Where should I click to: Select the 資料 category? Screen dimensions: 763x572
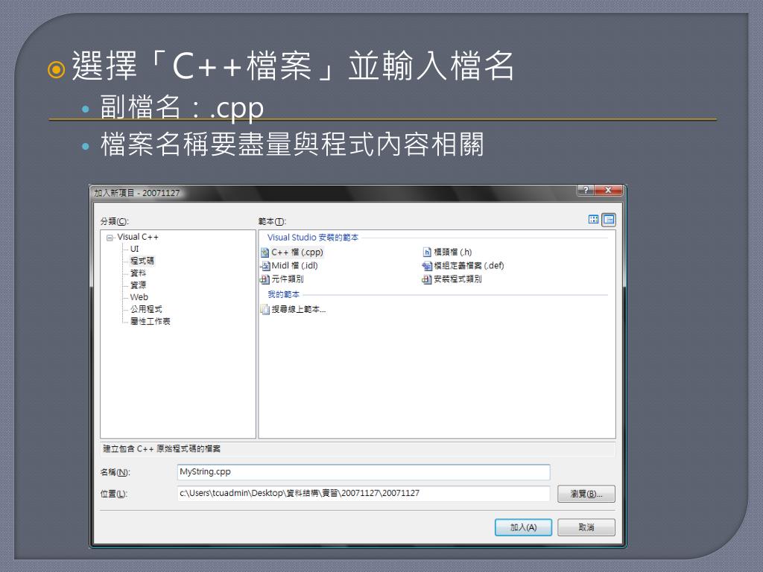pos(138,273)
